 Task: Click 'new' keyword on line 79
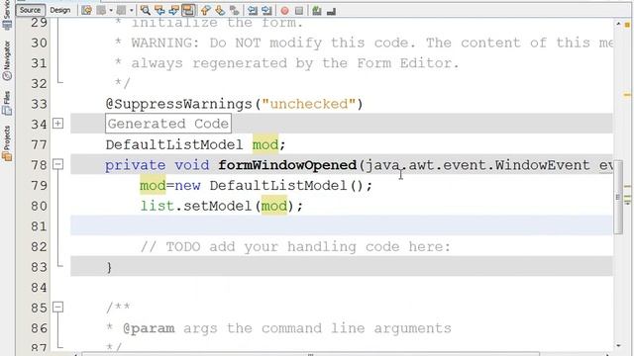pyautogui.click(x=187, y=186)
